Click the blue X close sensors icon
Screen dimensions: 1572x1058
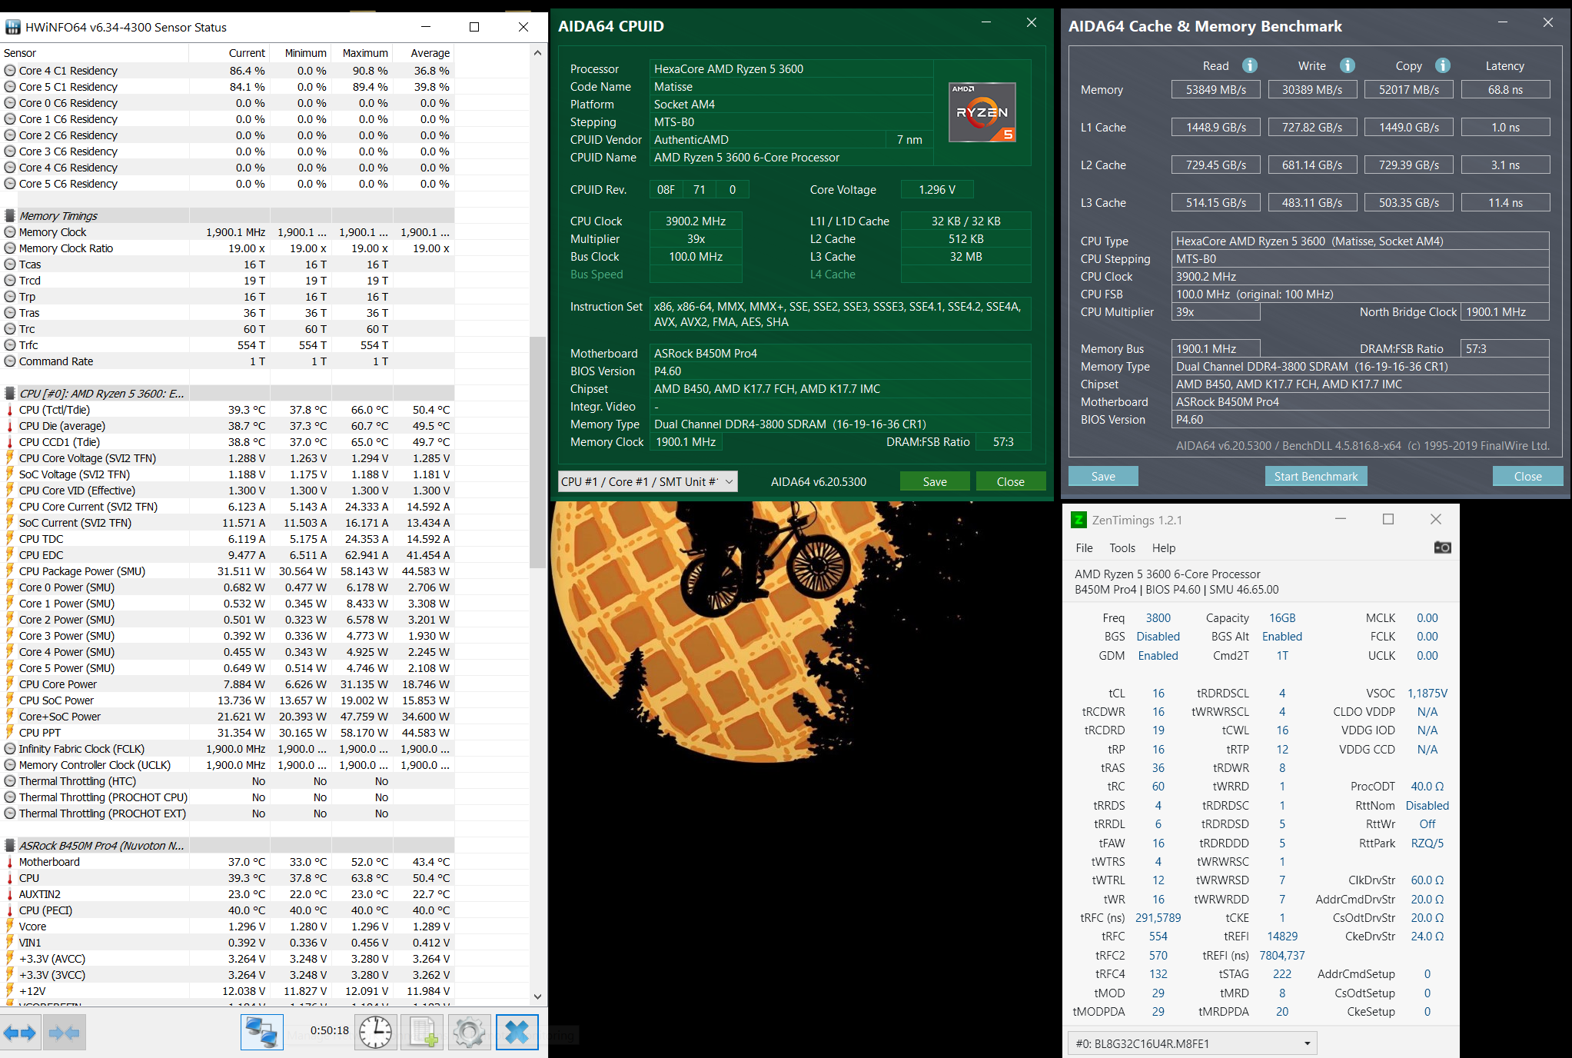tap(517, 1032)
